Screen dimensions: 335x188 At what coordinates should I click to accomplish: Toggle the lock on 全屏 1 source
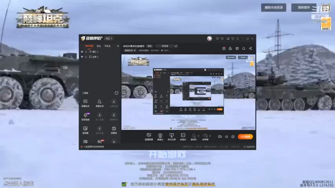86,57
